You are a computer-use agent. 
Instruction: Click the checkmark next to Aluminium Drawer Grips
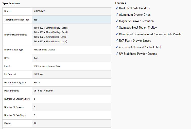point(117,15)
